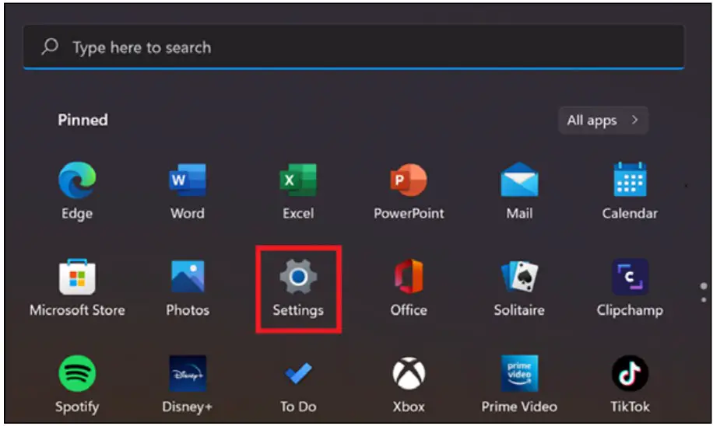Open the Excel app icon

point(298,180)
